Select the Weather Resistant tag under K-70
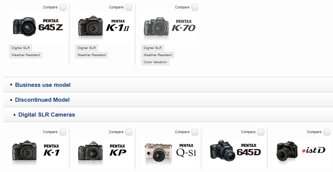The height and width of the screenshot is (172, 333). [158, 55]
